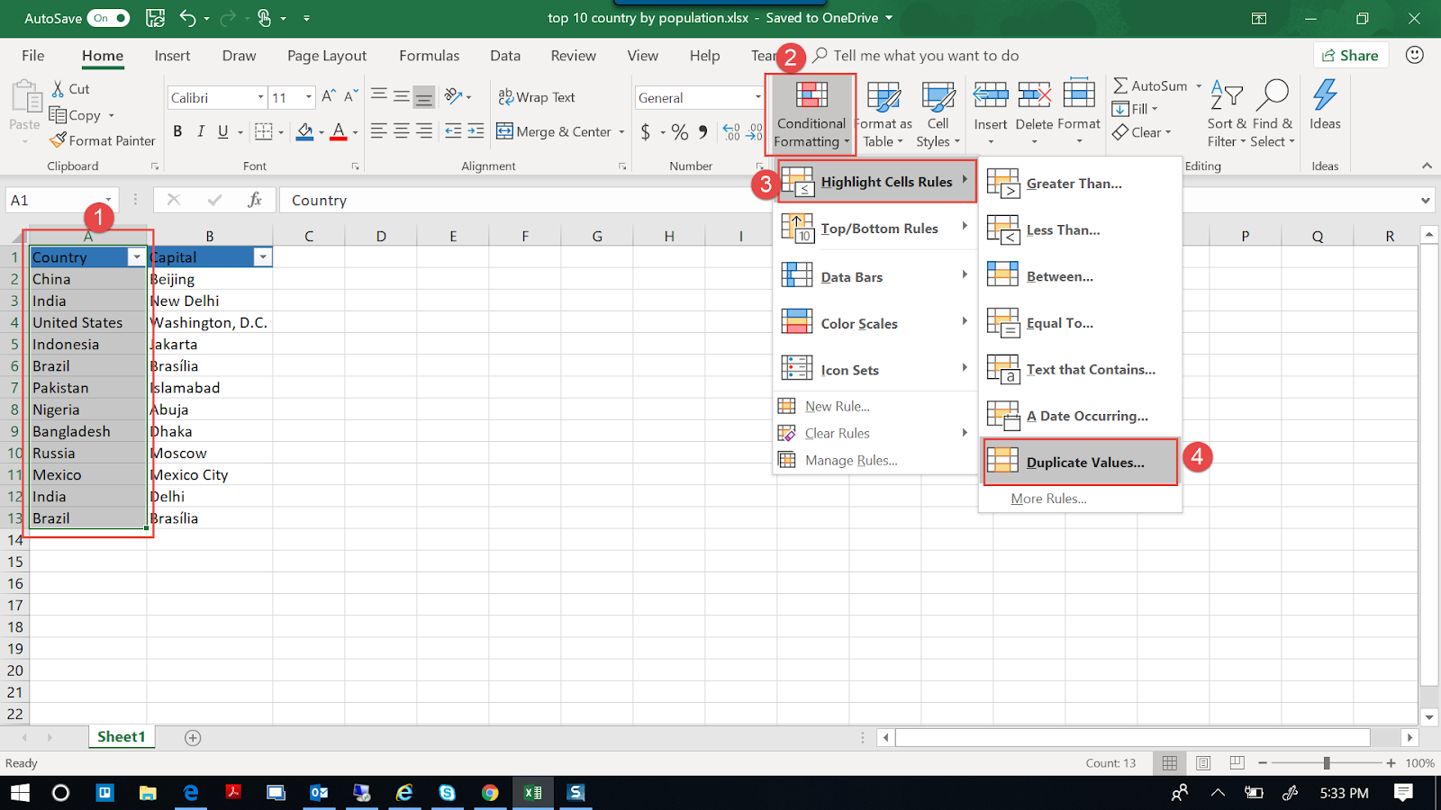The image size is (1441, 810).
Task: Select the Format Painter tool
Action: coord(102,140)
